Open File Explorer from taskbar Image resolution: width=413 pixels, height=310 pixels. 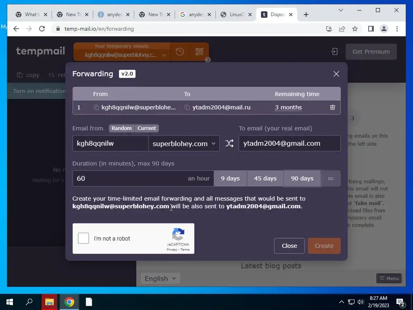(x=49, y=302)
